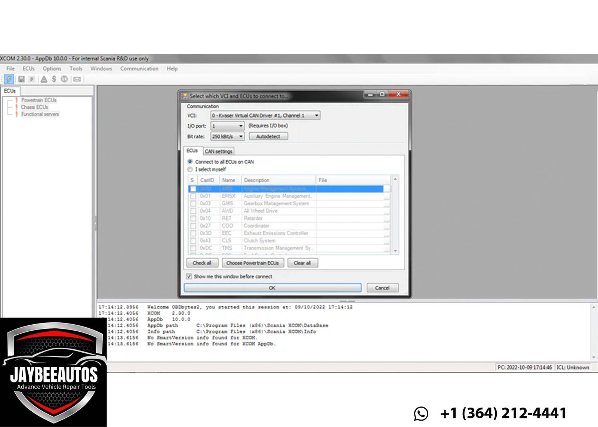
Task: Switch to the CAN settings tab
Action: coord(218,151)
